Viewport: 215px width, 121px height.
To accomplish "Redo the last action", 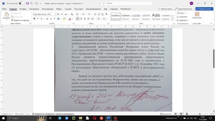I will pos(37,3).
